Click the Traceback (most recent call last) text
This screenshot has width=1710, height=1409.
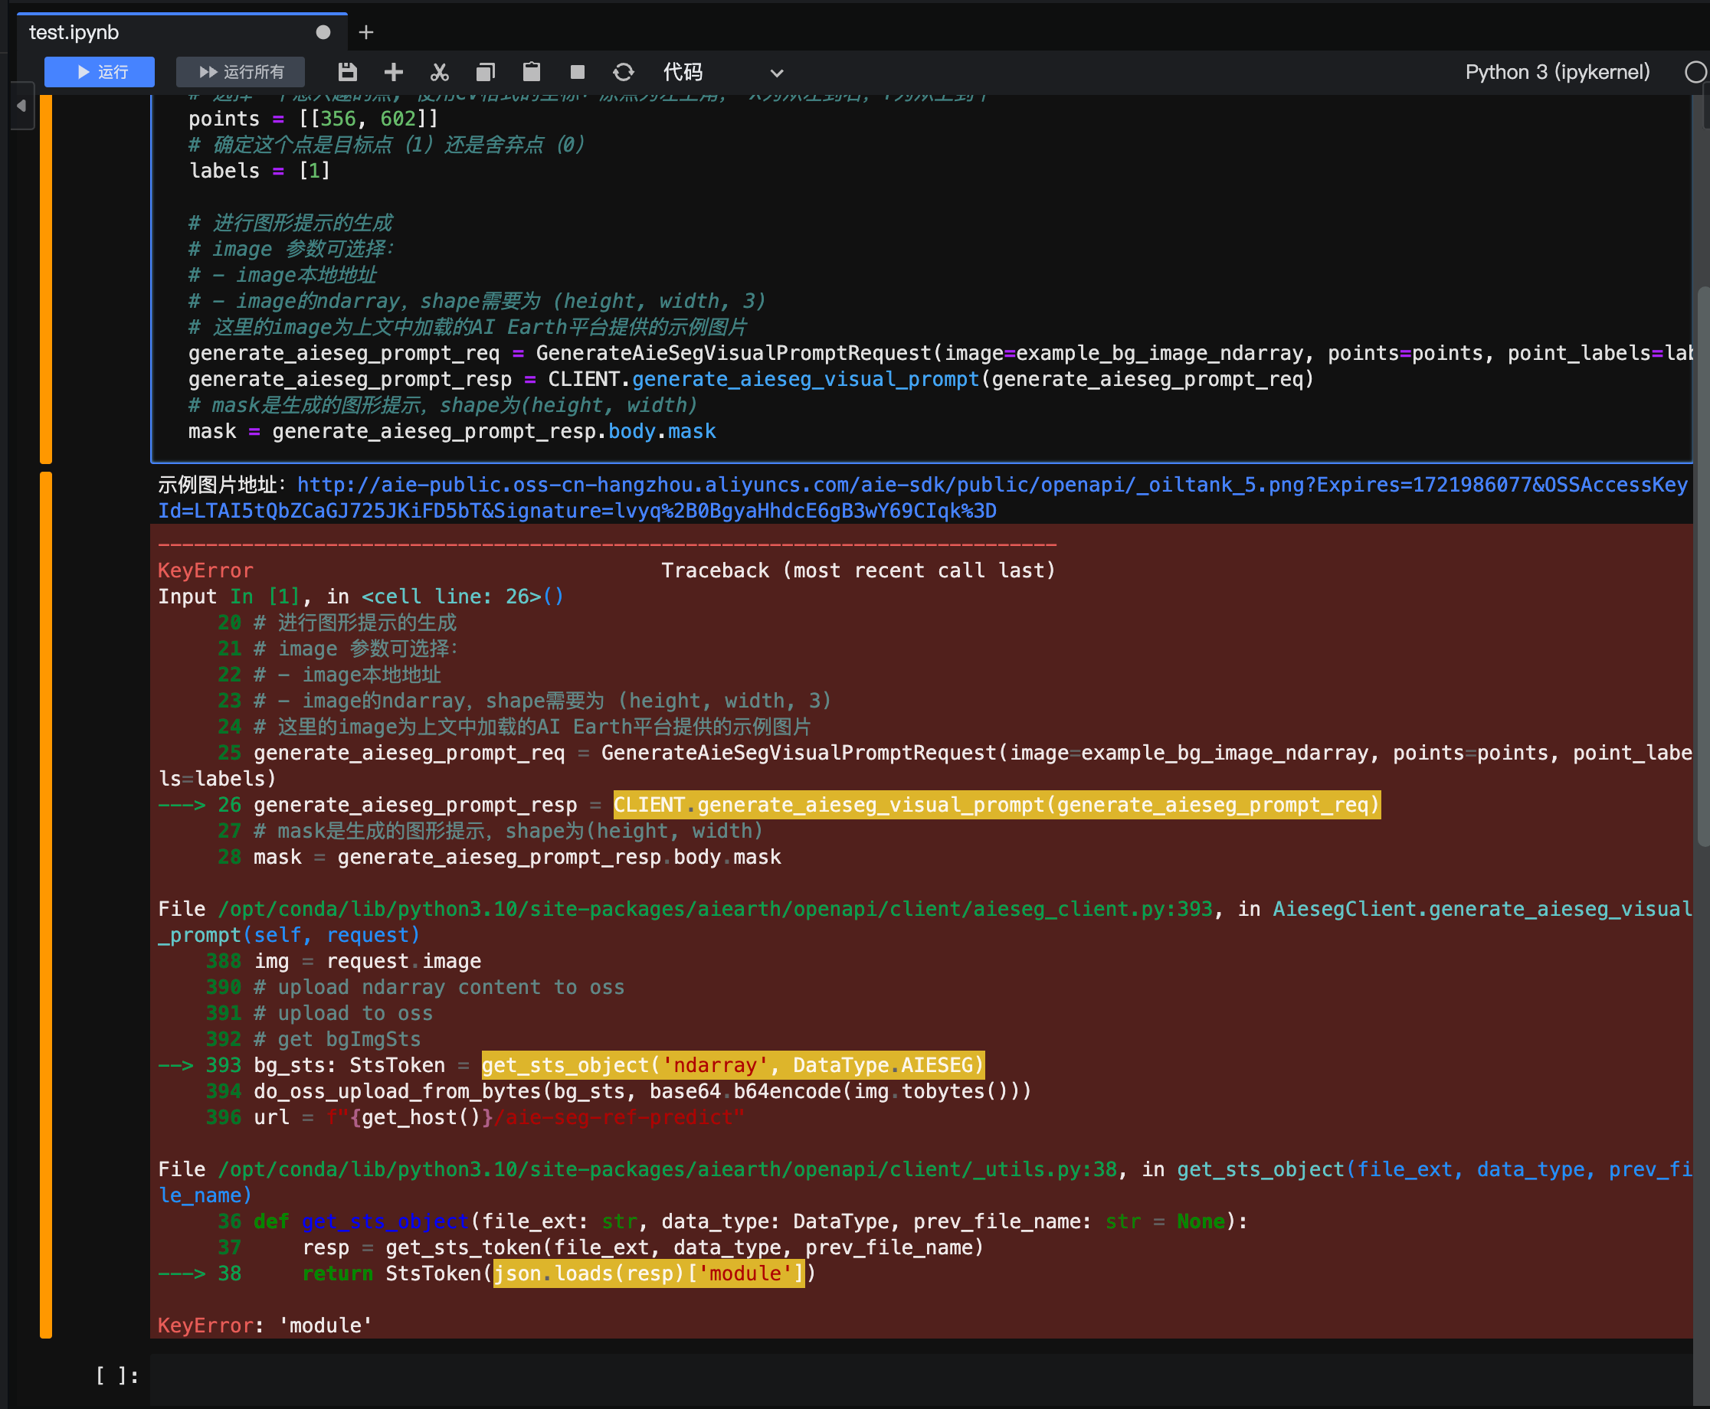click(858, 570)
